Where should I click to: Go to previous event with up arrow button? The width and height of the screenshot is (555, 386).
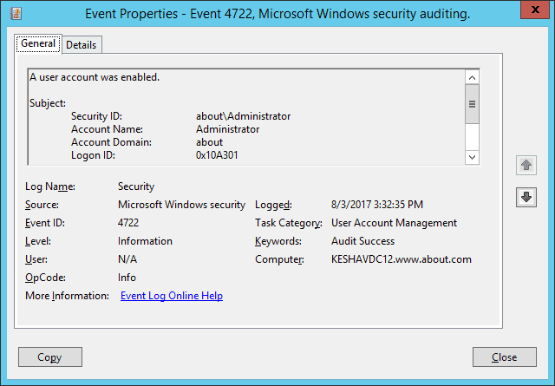pyautogui.click(x=526, y=165)
